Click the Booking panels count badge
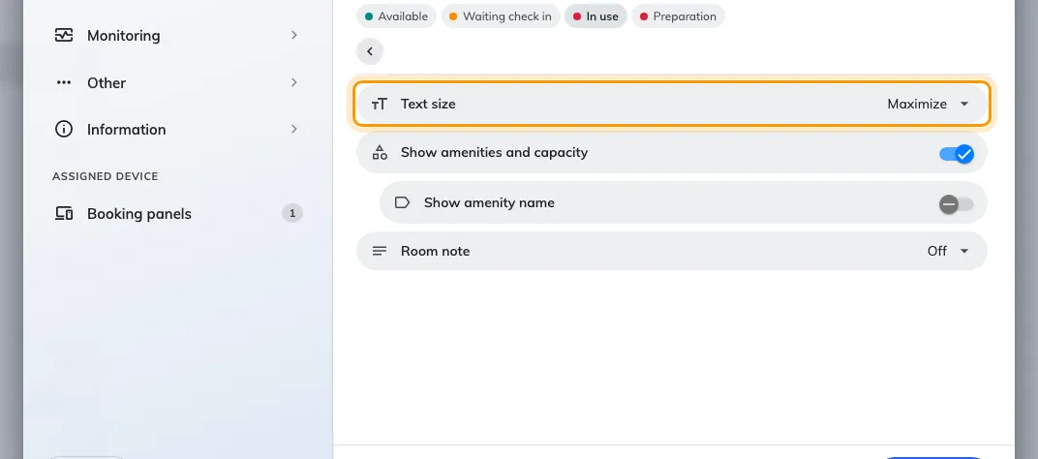 pos(292,213)
